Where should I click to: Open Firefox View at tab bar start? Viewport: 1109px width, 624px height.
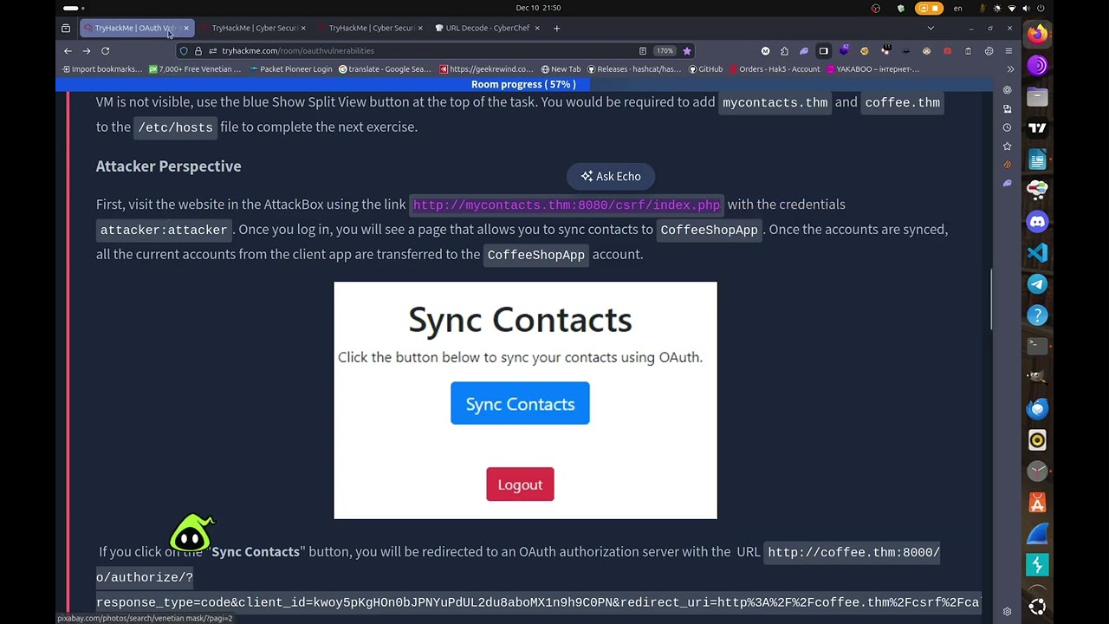pyautogui.click(x=66, y=28)
